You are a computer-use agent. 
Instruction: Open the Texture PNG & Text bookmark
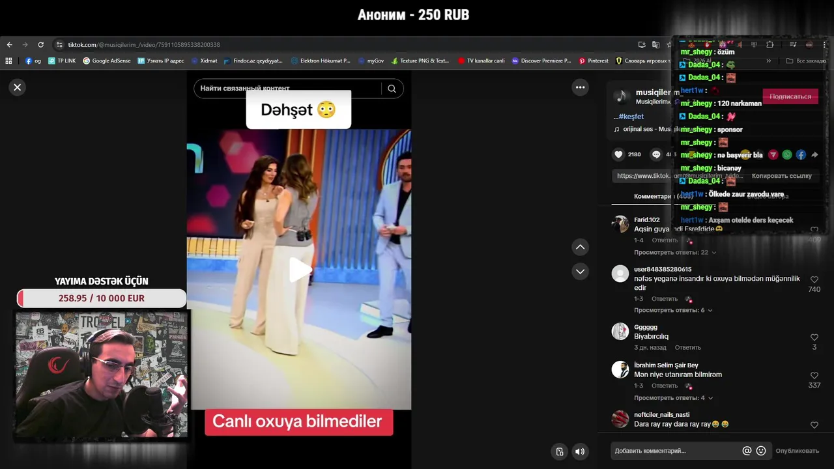420,61
